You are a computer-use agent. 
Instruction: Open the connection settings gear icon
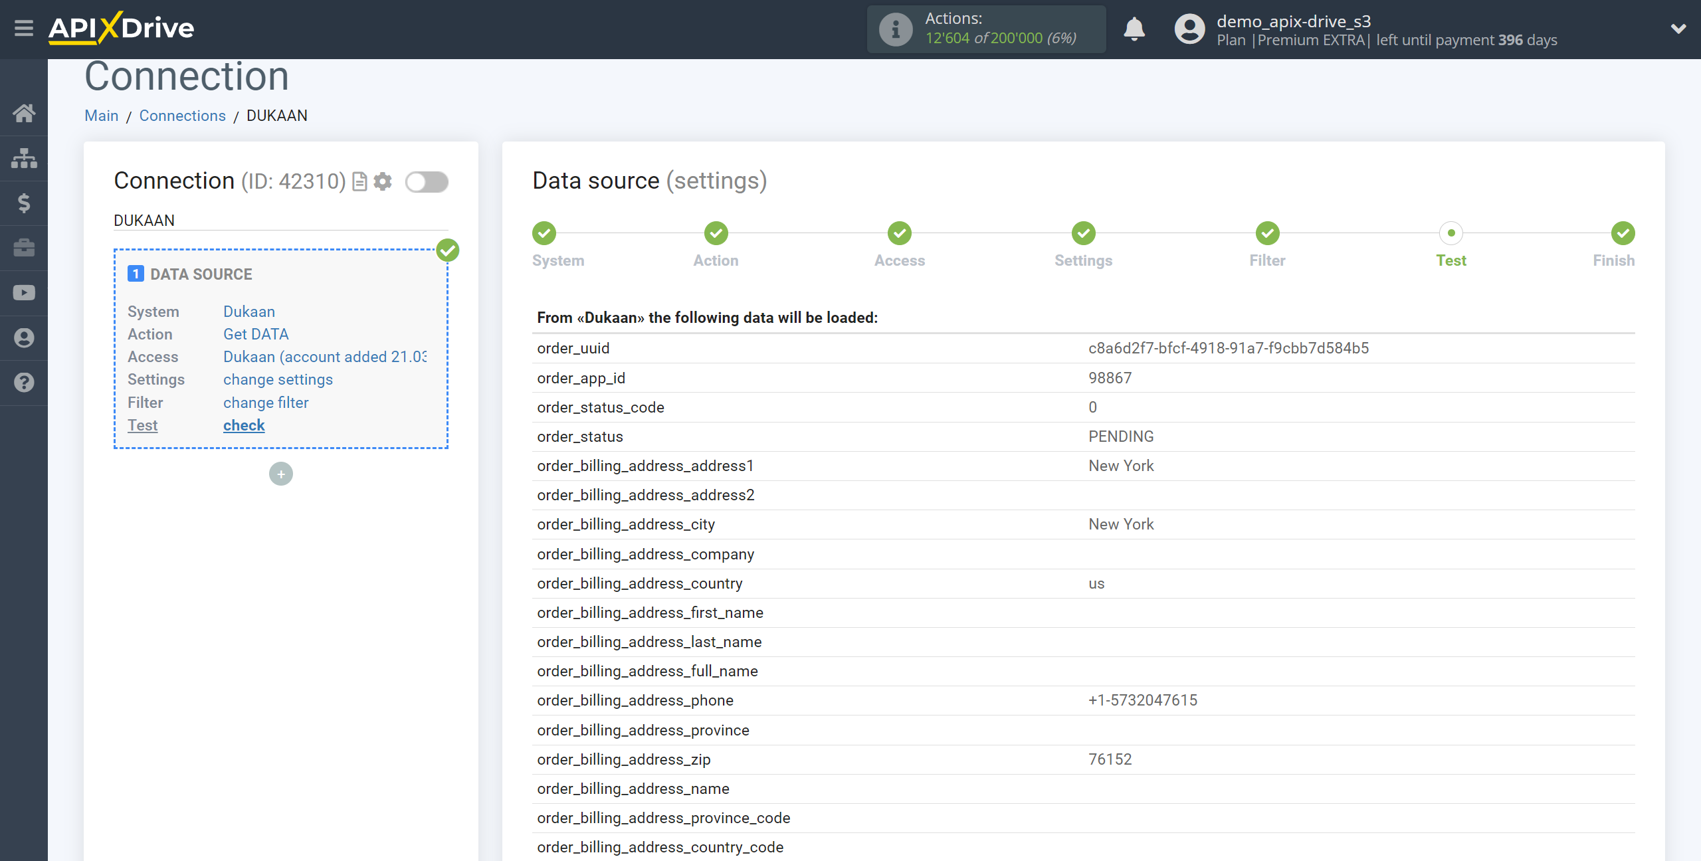tap(383, 181)
